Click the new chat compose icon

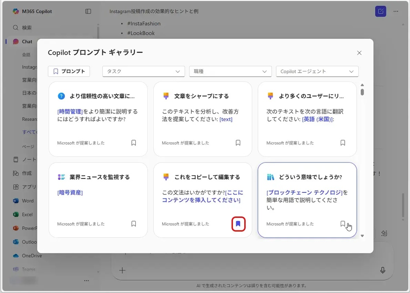[380, 12]
